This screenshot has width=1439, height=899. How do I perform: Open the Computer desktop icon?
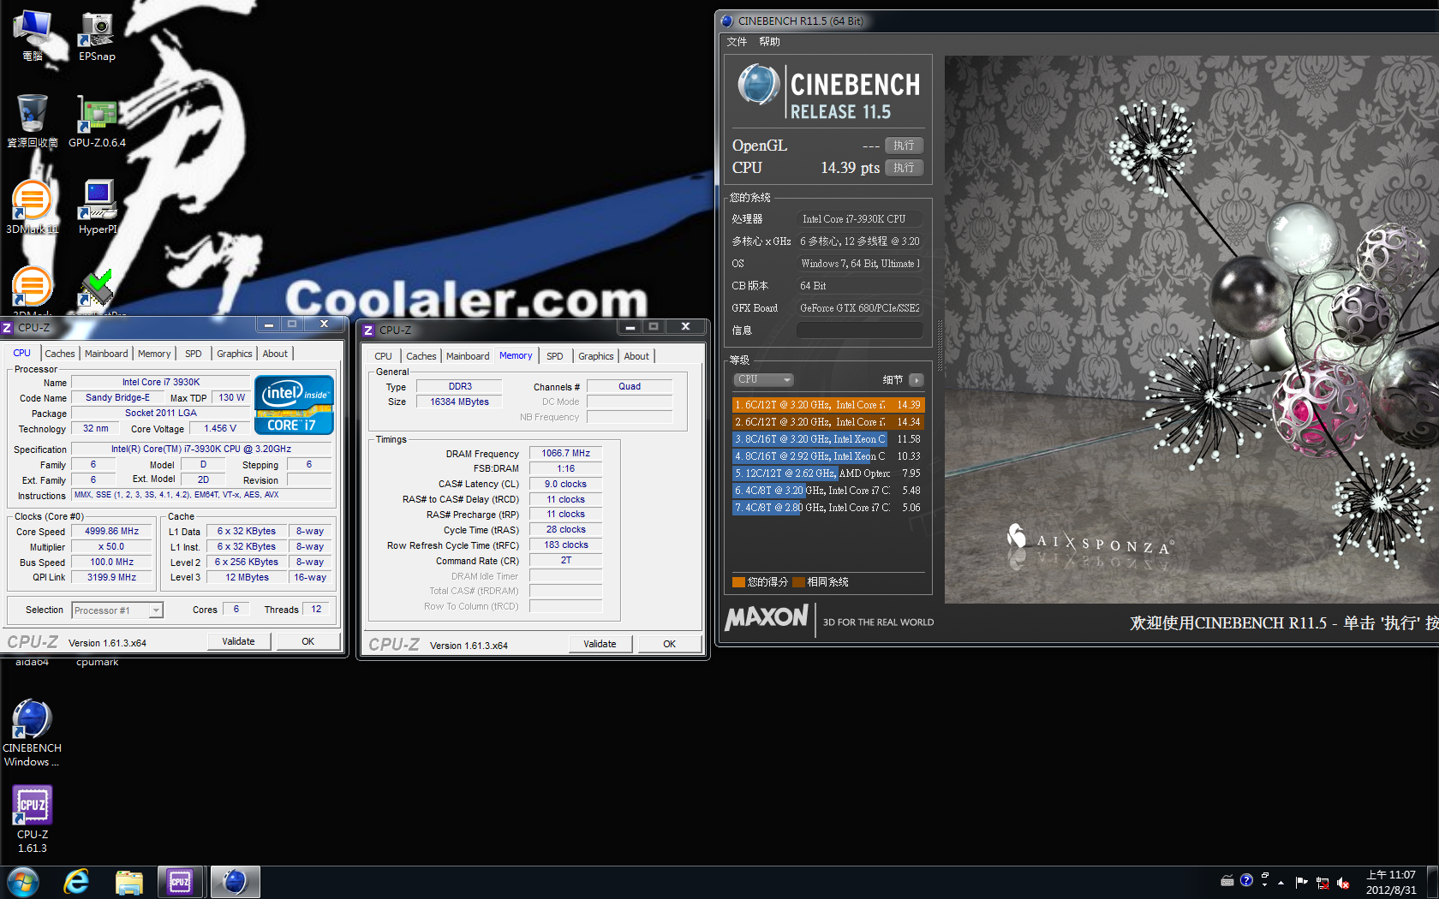pyautogui.click(x=33, y=36)
